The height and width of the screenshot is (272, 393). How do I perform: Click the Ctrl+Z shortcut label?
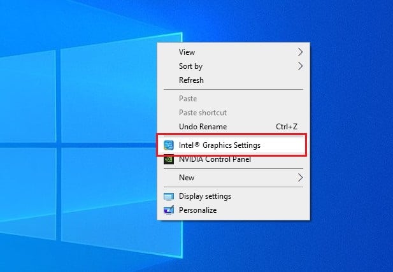tap(287, 127)
